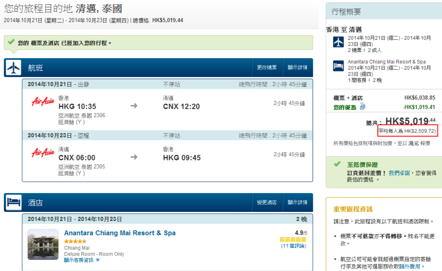This screenshot has width=442, height=271.
Task: Click the plane icon in the trip summary sidebar
Action: [x=338, y=42]
